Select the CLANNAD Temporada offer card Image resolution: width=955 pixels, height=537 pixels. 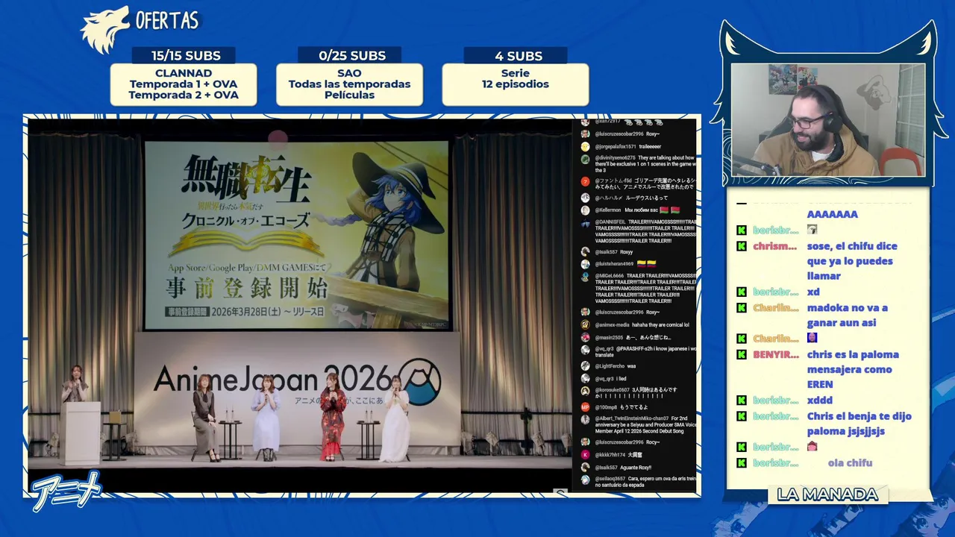click(x=184, y=84)
